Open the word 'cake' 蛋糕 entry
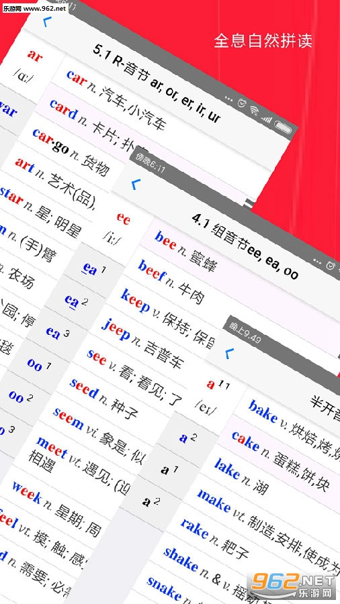Viewport: 340px width, 604px height. point(281,460)
